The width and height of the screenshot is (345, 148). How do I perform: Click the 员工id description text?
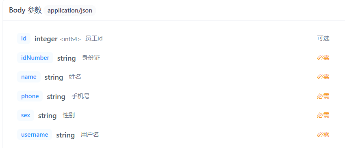(x=94, y=38)
